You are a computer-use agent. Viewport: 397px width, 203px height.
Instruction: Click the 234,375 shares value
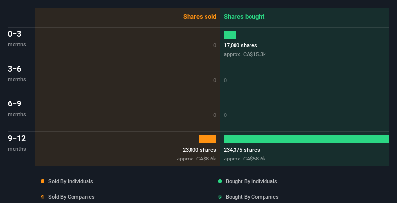pyautogui.click(x=242, y=150)
